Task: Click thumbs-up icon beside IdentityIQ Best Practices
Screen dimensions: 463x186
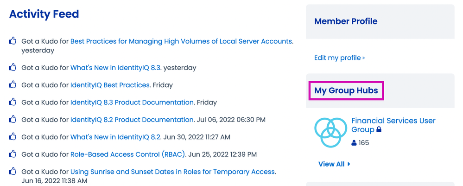Action: [x=13, y=85]
